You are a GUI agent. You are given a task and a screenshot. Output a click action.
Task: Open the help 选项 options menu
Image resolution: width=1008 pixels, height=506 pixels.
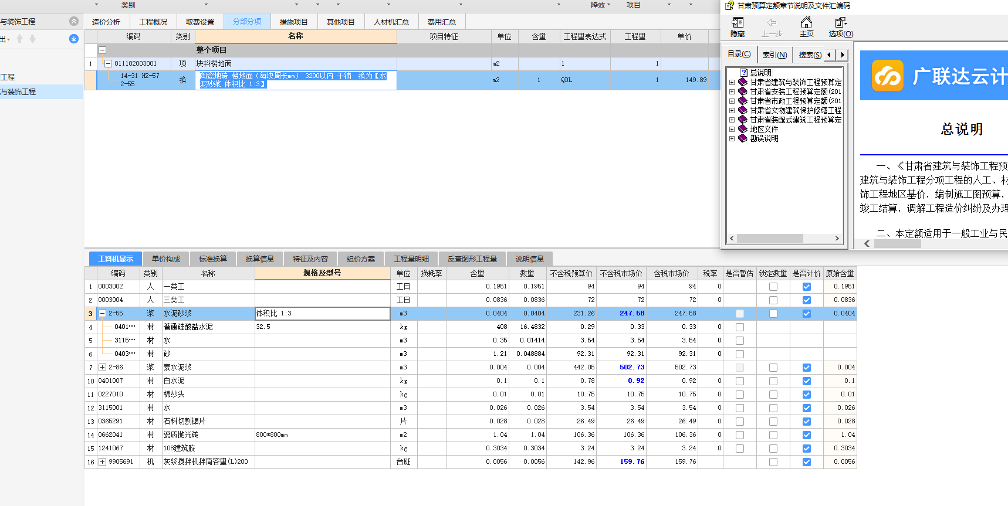(x=841, y=27)
